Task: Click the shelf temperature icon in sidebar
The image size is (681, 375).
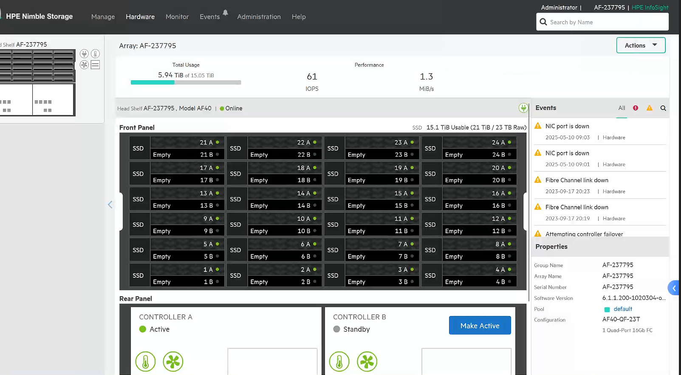Action: (96, 54)
